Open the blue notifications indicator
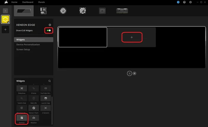 click(x=178, y=2)
